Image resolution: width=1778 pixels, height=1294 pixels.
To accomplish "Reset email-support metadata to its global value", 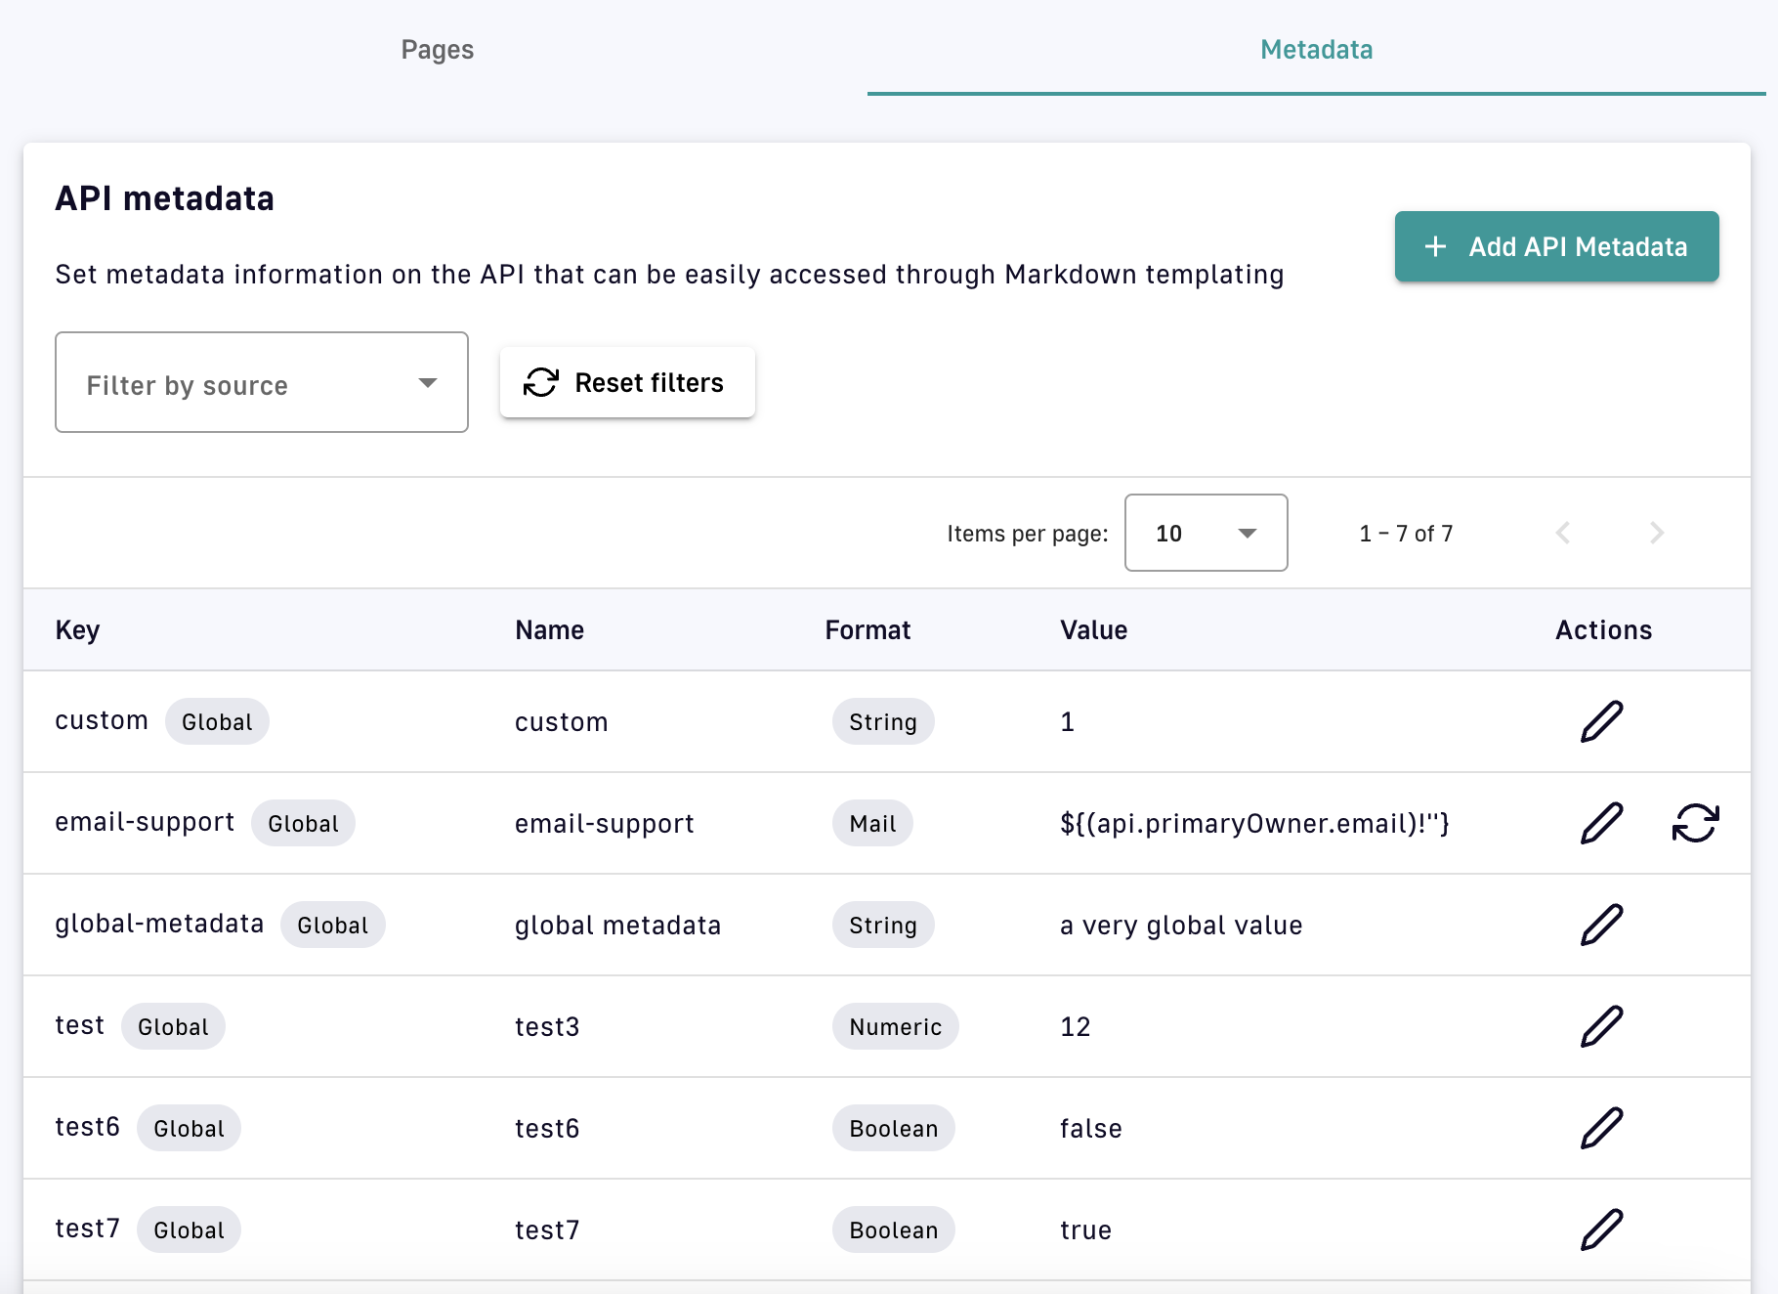I will pyautogui.click(x=1695, y=824).
